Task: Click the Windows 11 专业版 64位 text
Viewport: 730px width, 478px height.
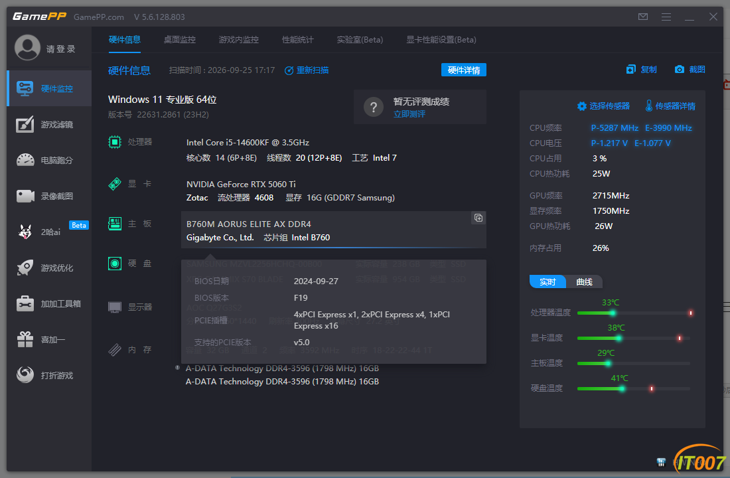Action: pyautogui.click(x=163, y=100)
